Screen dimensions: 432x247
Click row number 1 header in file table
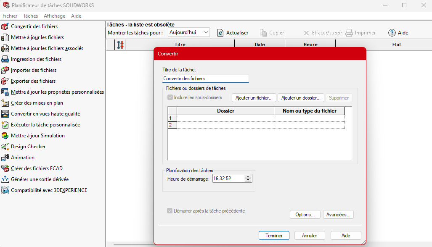[x=172, y=118]
